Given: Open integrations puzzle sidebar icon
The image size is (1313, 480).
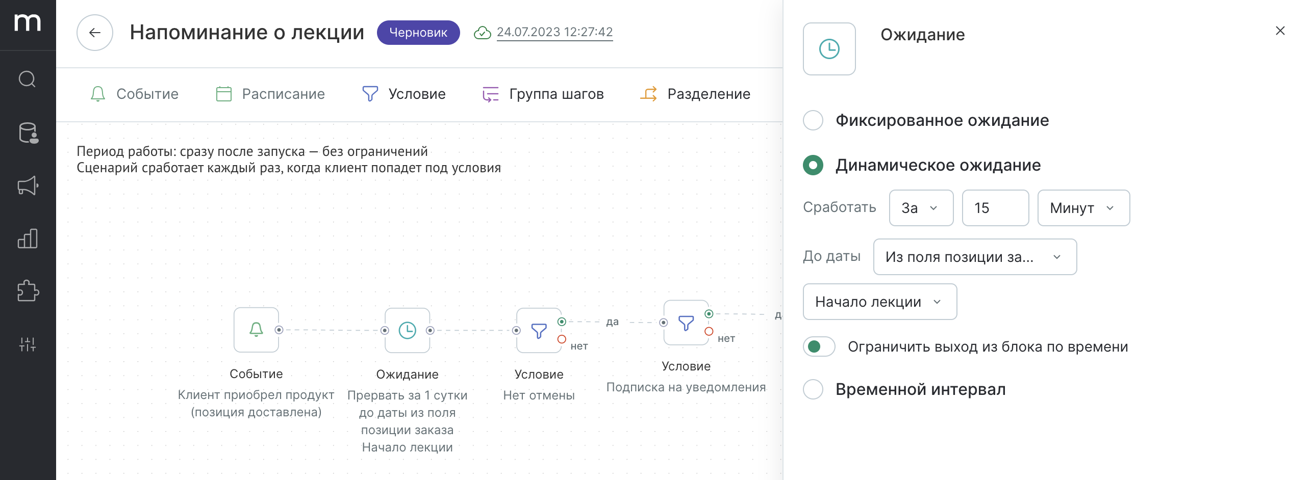Looking at the screenshot, I should (28, 291).
